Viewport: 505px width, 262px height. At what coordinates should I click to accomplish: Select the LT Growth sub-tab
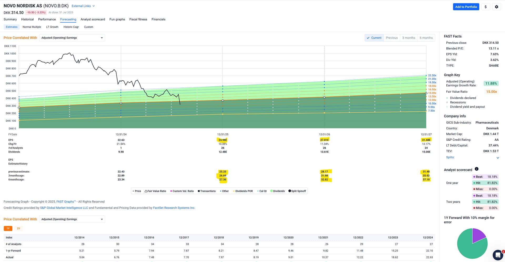pyautogui.click(x=52, y=27)
